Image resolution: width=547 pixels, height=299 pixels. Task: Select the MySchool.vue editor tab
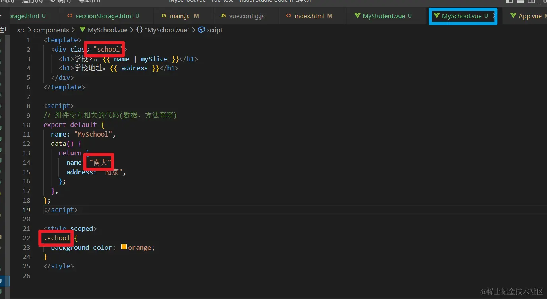[461, 16]
